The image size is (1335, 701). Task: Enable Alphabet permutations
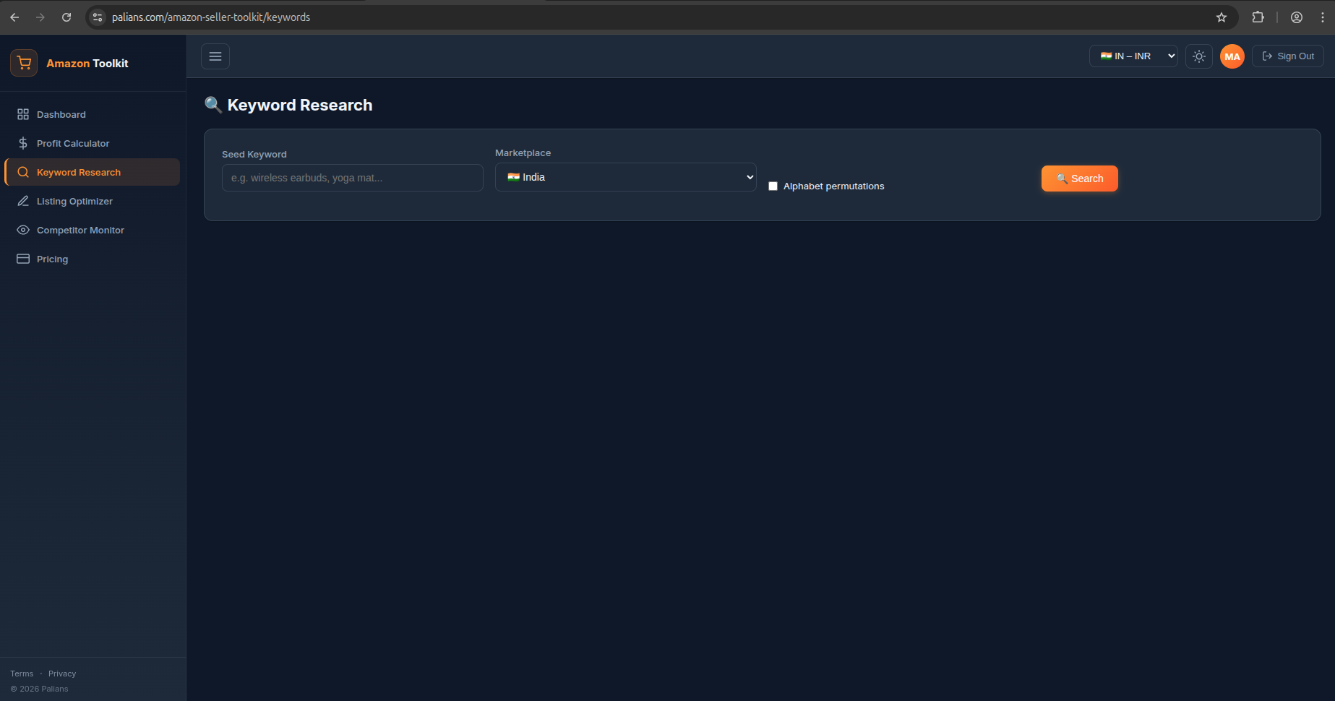773,186
